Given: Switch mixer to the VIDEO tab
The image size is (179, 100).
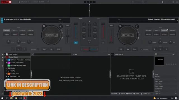Looking at the screenshot, I should tap(98, 18).
